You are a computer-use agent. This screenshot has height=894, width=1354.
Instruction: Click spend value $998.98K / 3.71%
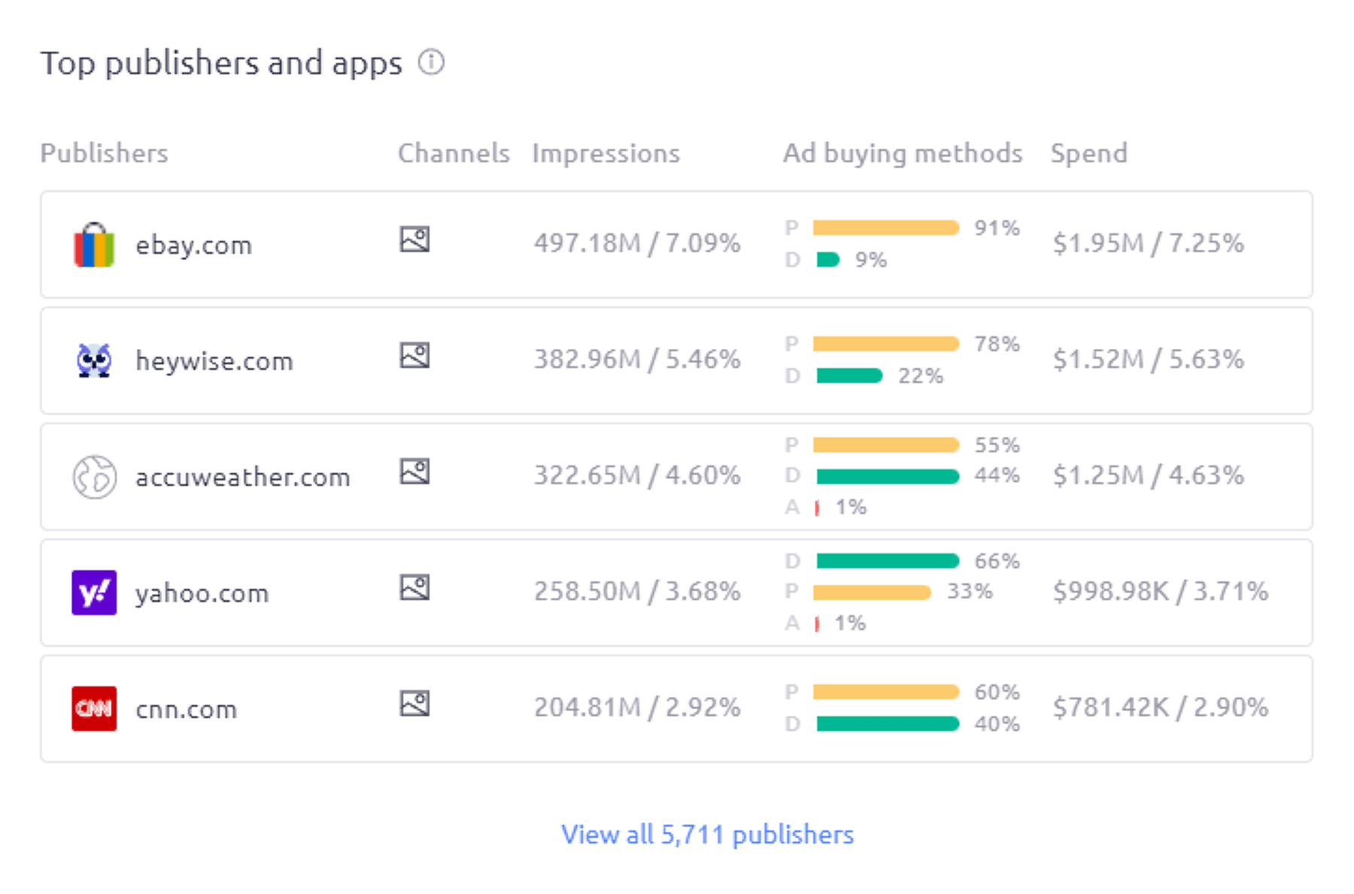click(1161, 592)
